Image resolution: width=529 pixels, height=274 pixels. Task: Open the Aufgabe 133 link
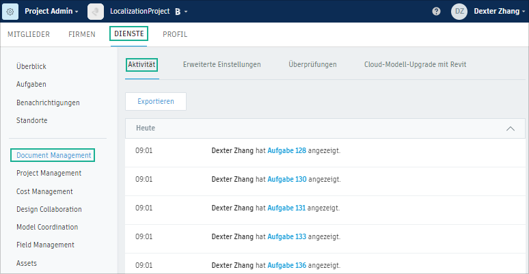pos(287,237)
